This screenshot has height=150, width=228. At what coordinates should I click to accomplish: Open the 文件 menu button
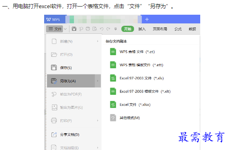point(55,29)
